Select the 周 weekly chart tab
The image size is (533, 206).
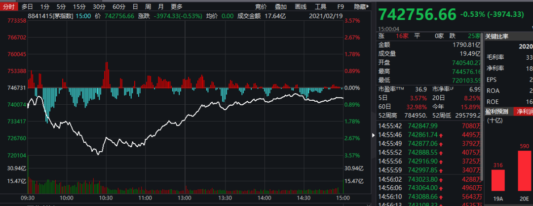pyautogui.click(x=148, y=7)
